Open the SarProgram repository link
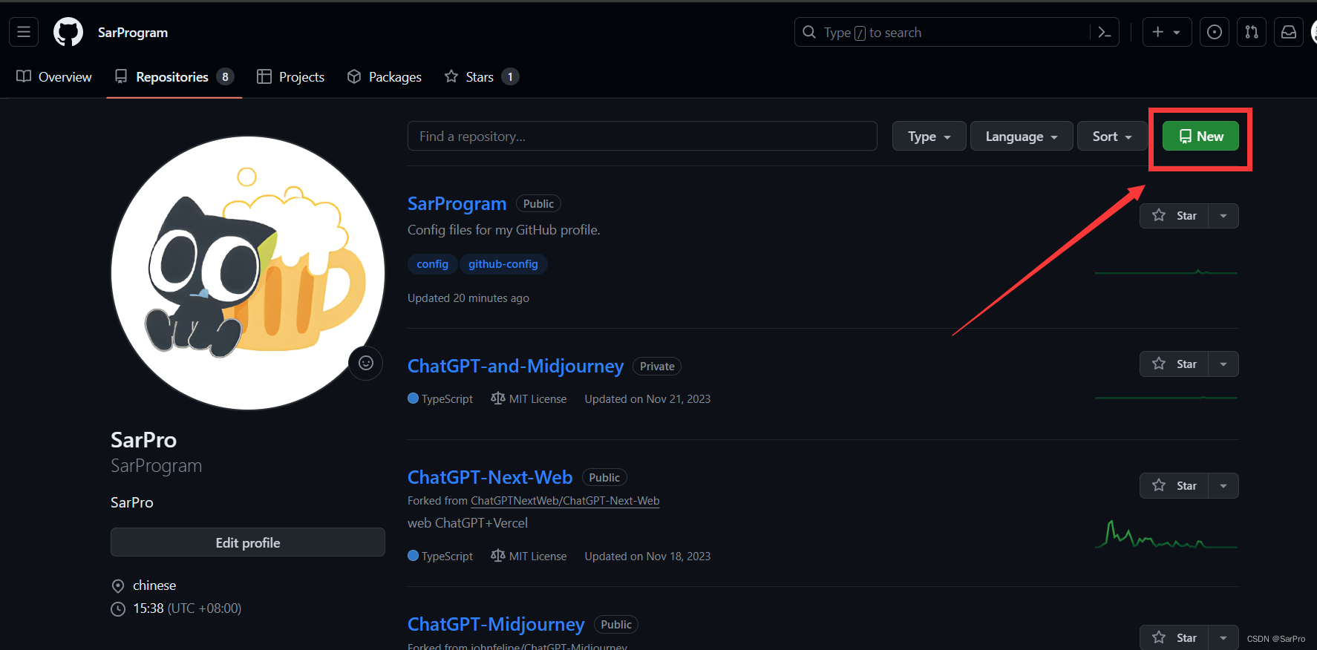This screenshot has height=650, width=1317. pos(457,203)
